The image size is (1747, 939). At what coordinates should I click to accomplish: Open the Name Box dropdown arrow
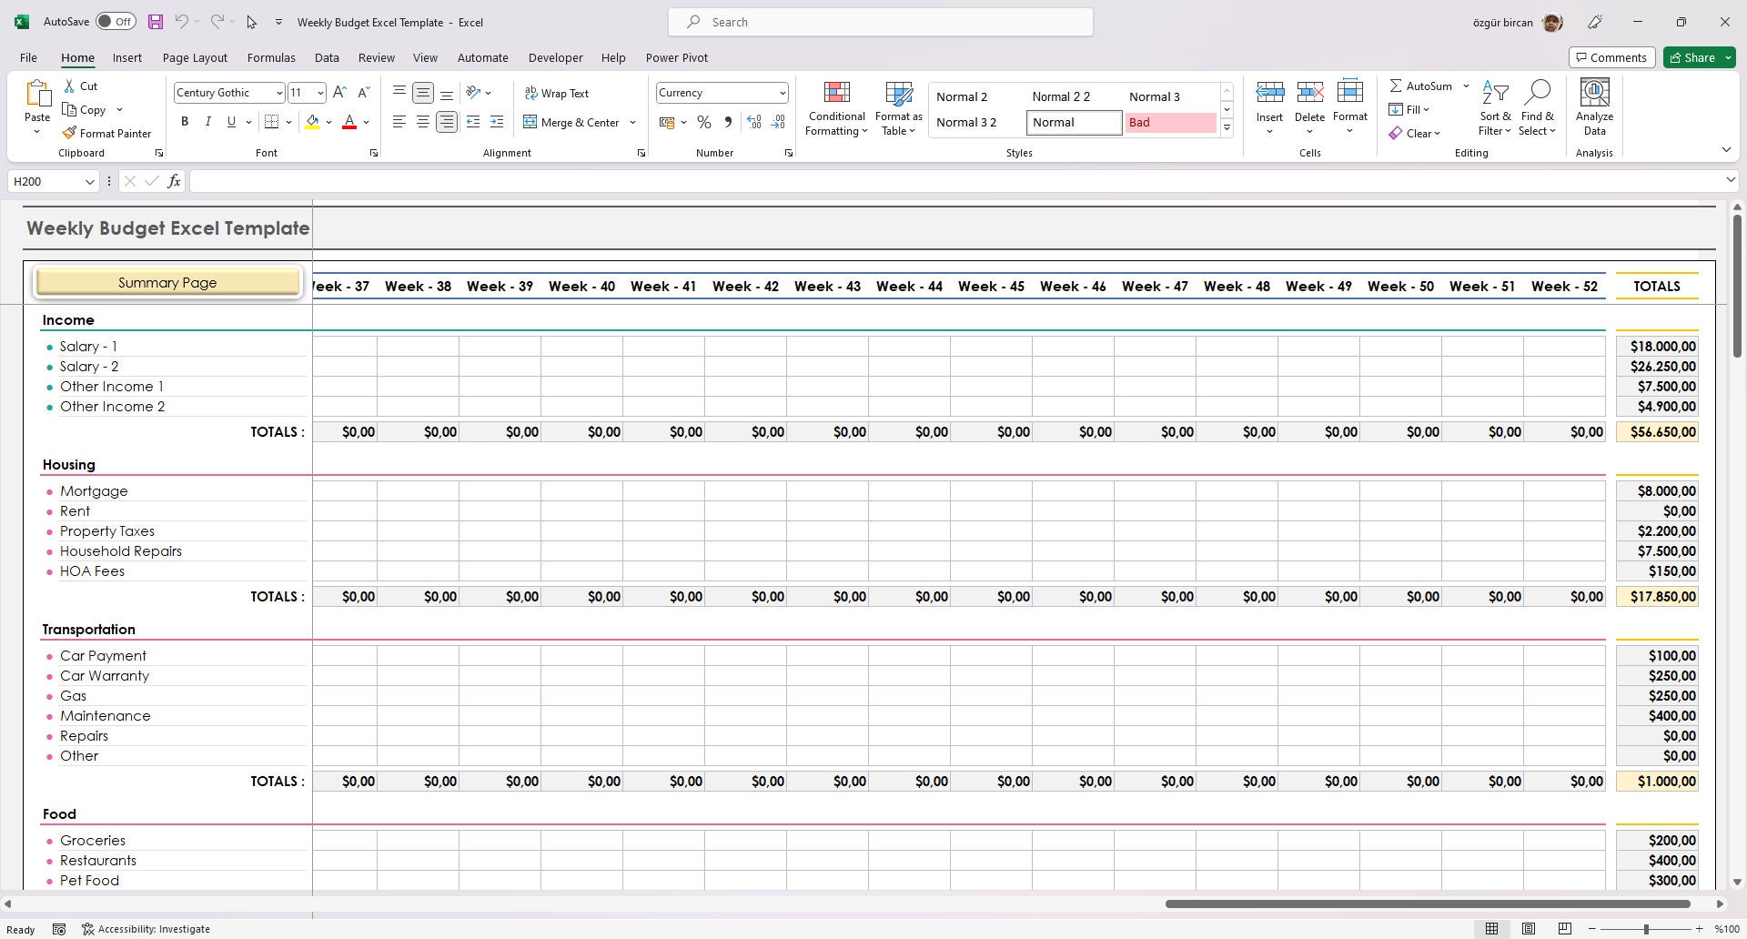tap(89, 181)
